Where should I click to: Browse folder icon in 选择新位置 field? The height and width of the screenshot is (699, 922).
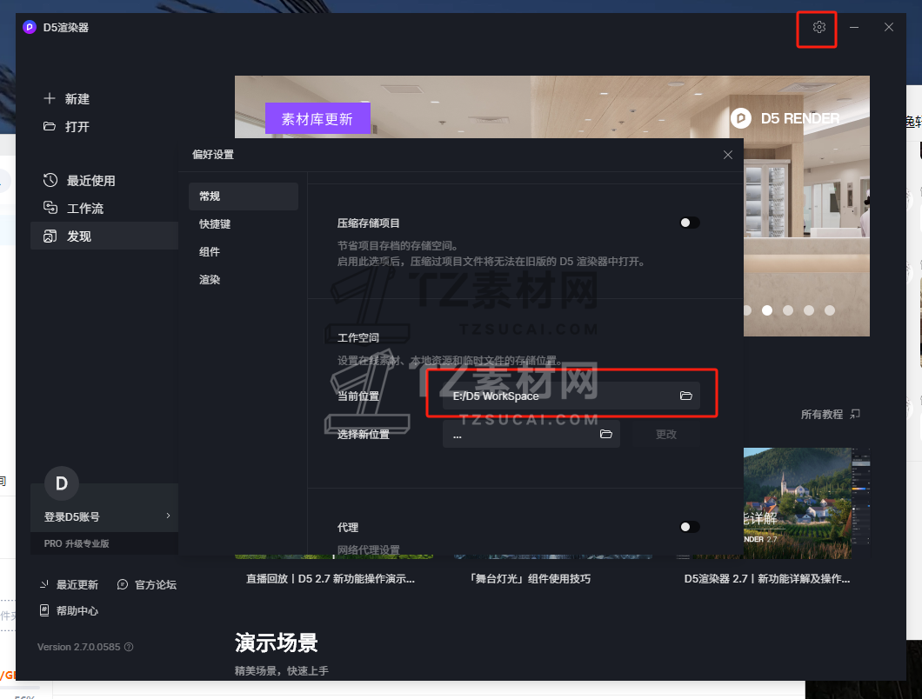tap(605, 434)
